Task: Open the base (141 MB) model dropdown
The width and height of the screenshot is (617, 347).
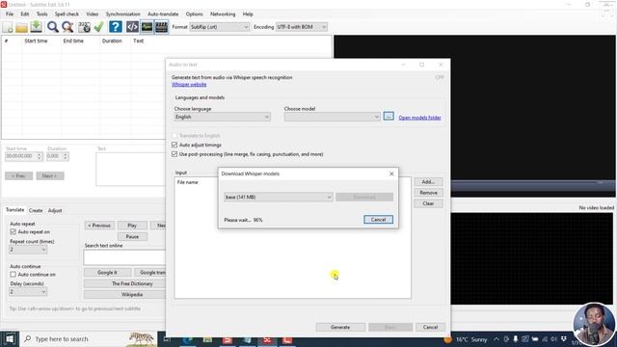Action: (279, 197)
